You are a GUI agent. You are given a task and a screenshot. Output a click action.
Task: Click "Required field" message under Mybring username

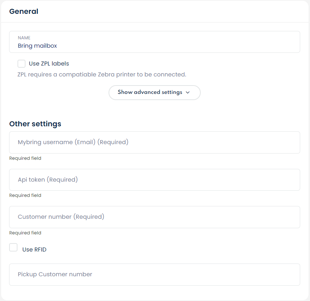(25, 158)
